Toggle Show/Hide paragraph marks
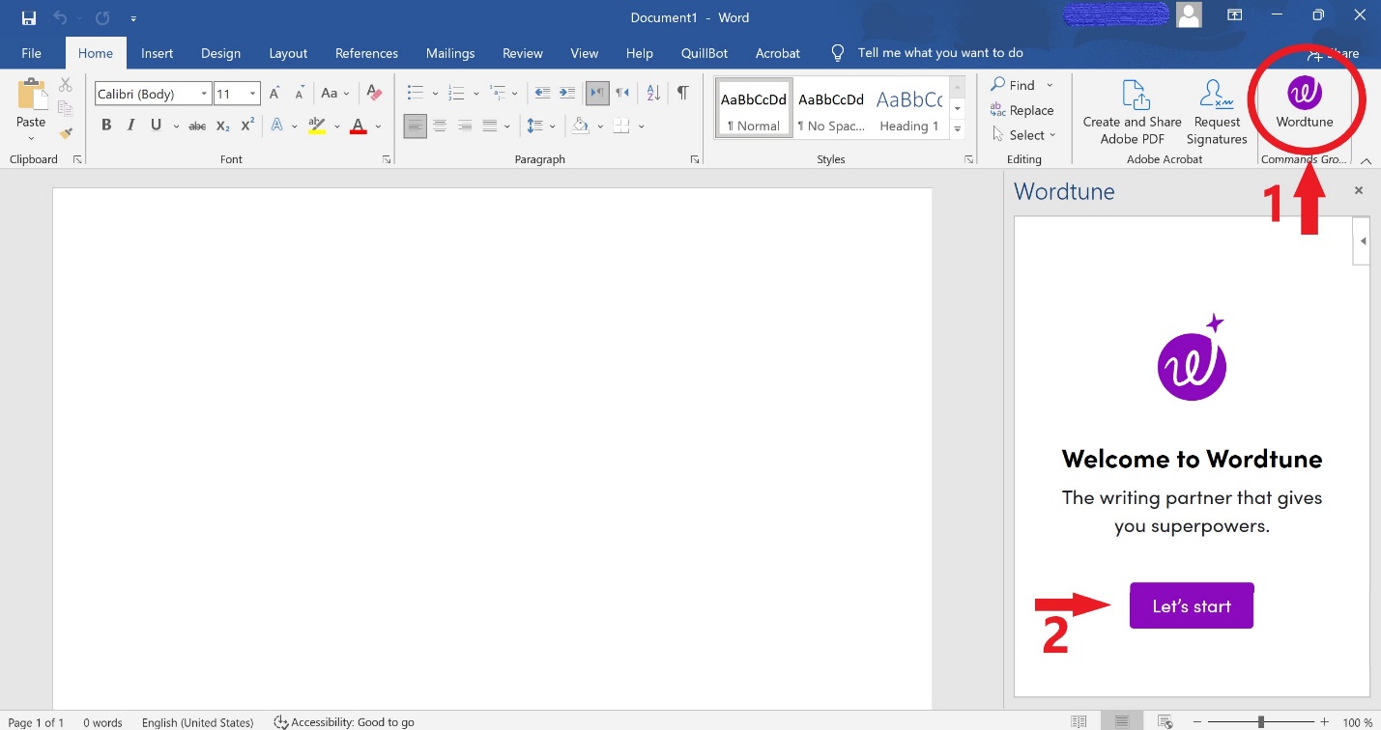 [x=683, y=94]
